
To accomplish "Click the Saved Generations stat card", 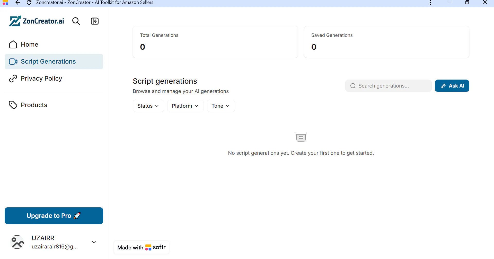I will tap(386, 42).
